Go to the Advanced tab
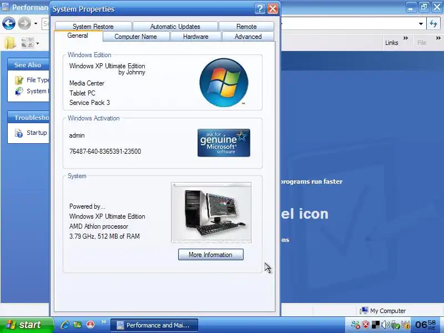 248,37
